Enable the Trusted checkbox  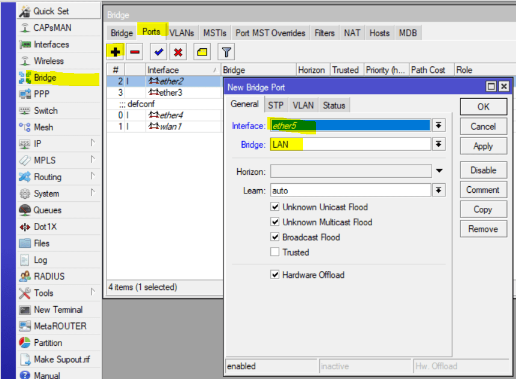(x=275, y=252)
